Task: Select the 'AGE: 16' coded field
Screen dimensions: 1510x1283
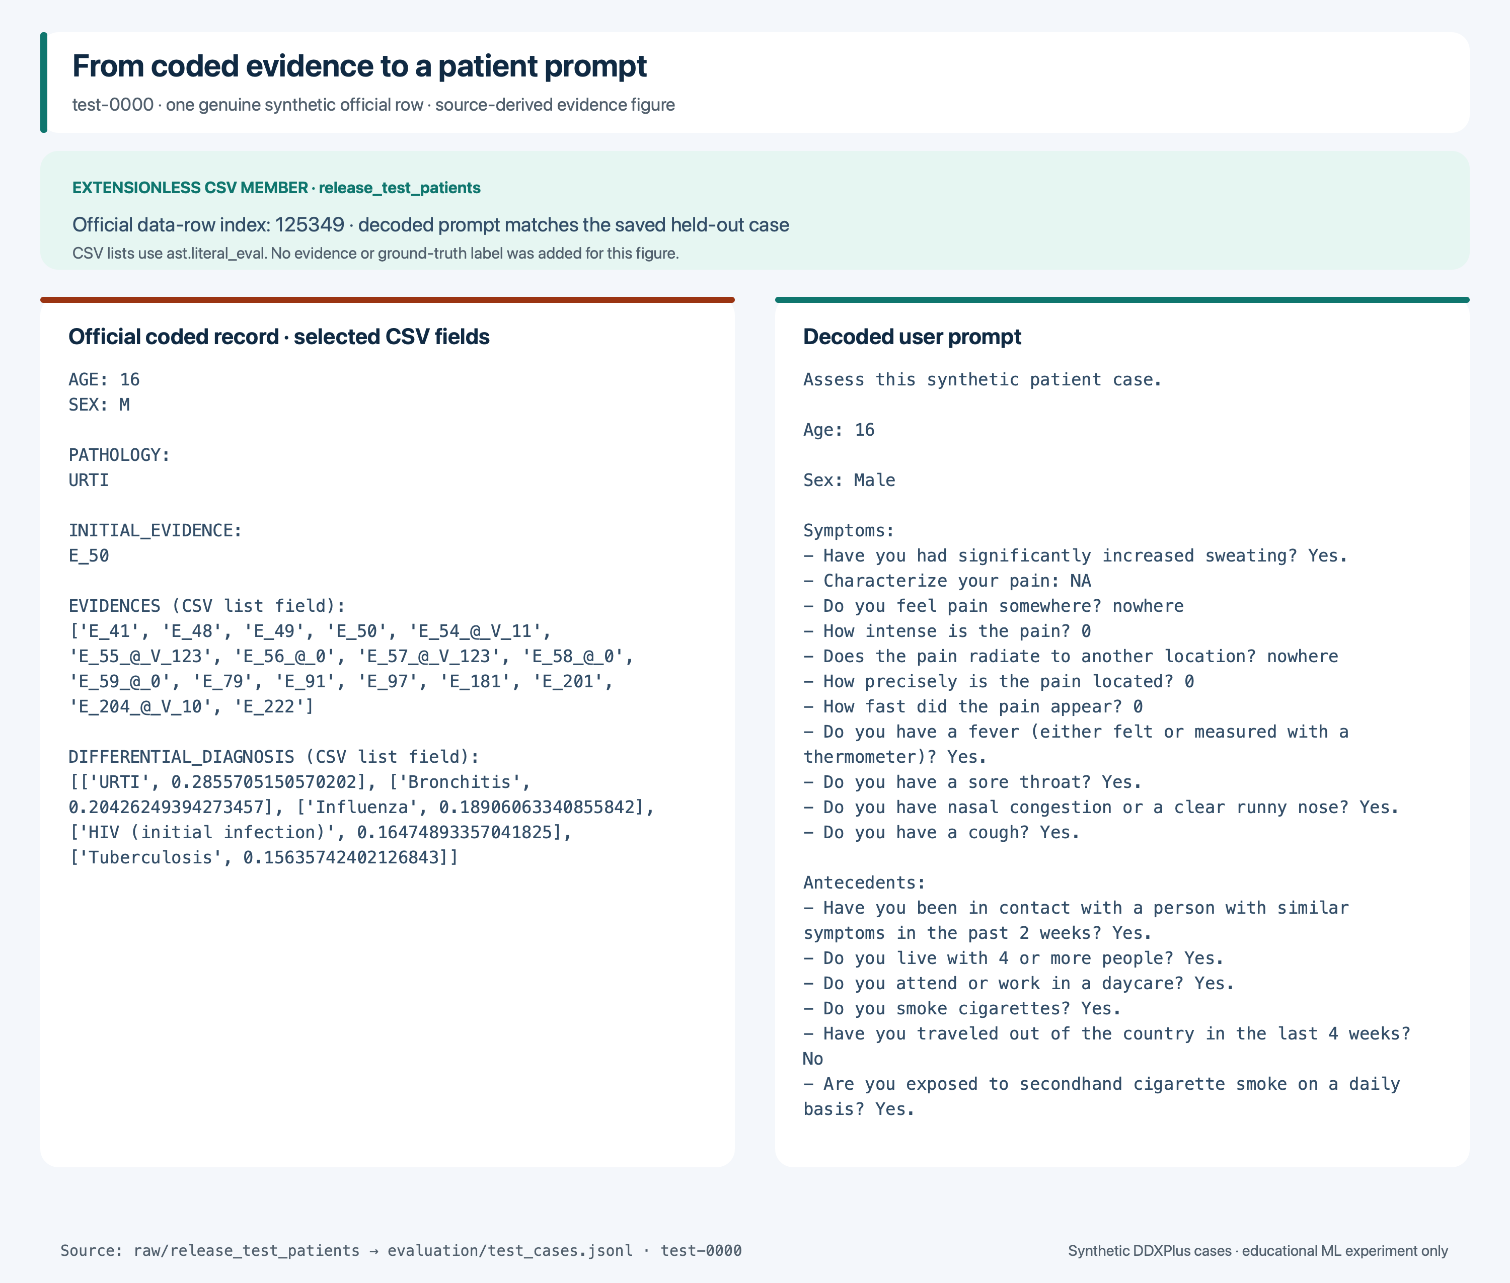Action: (104, 380)
